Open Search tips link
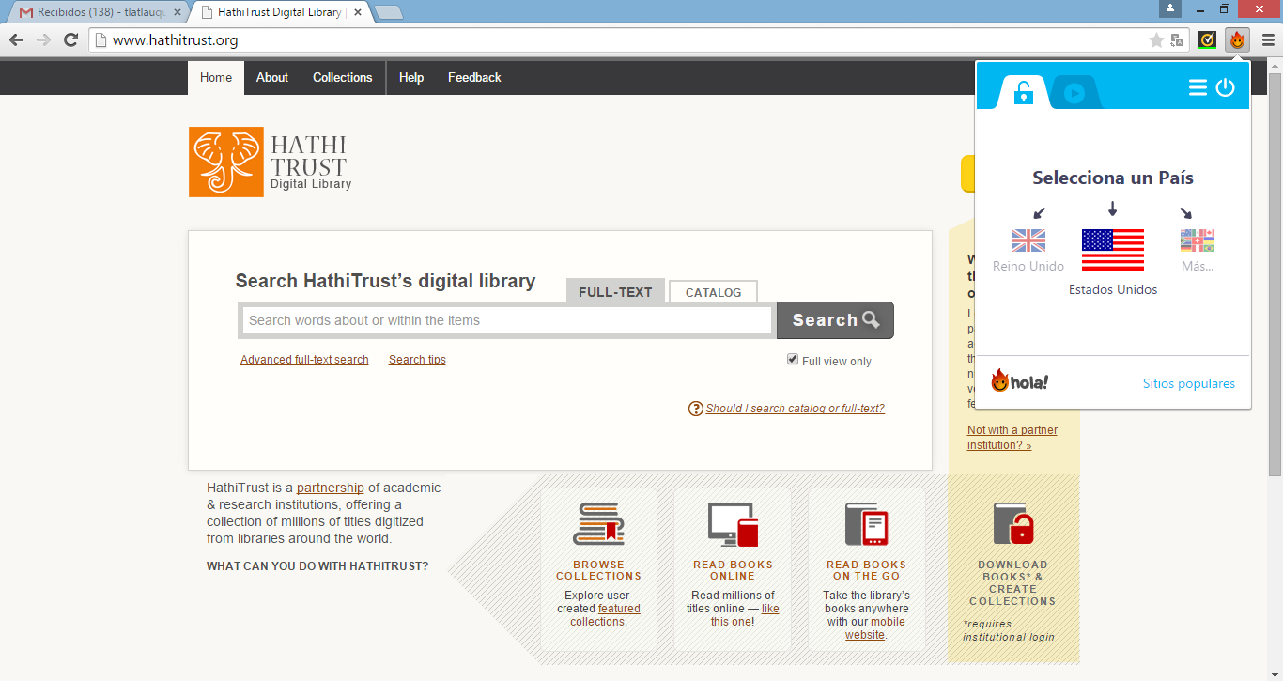This screenshot has width=1283, height=681. pos(417,360)
